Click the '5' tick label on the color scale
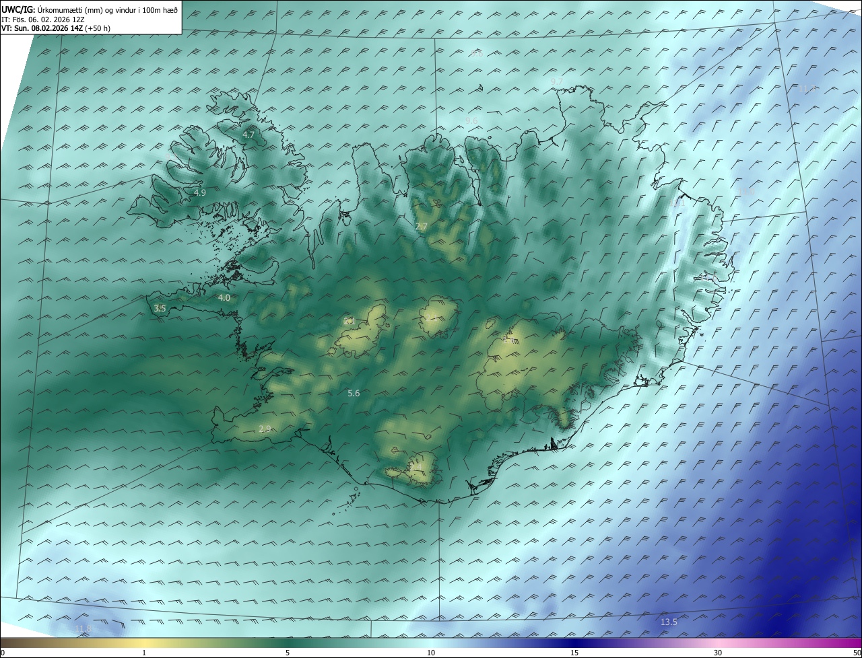Image resolution: width=862 pixels, height=658 pixels. click(288, 653)
